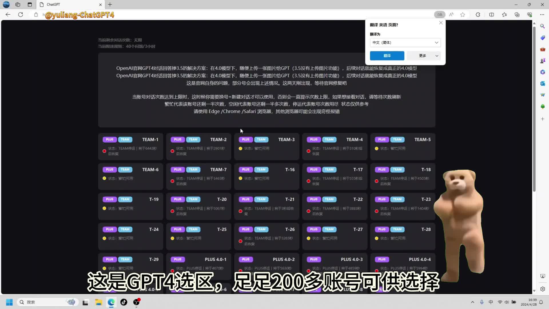The height and width of the screenshot is (309, 549).
Task: Toggle split screen view icon
Action: coord(492,15)
